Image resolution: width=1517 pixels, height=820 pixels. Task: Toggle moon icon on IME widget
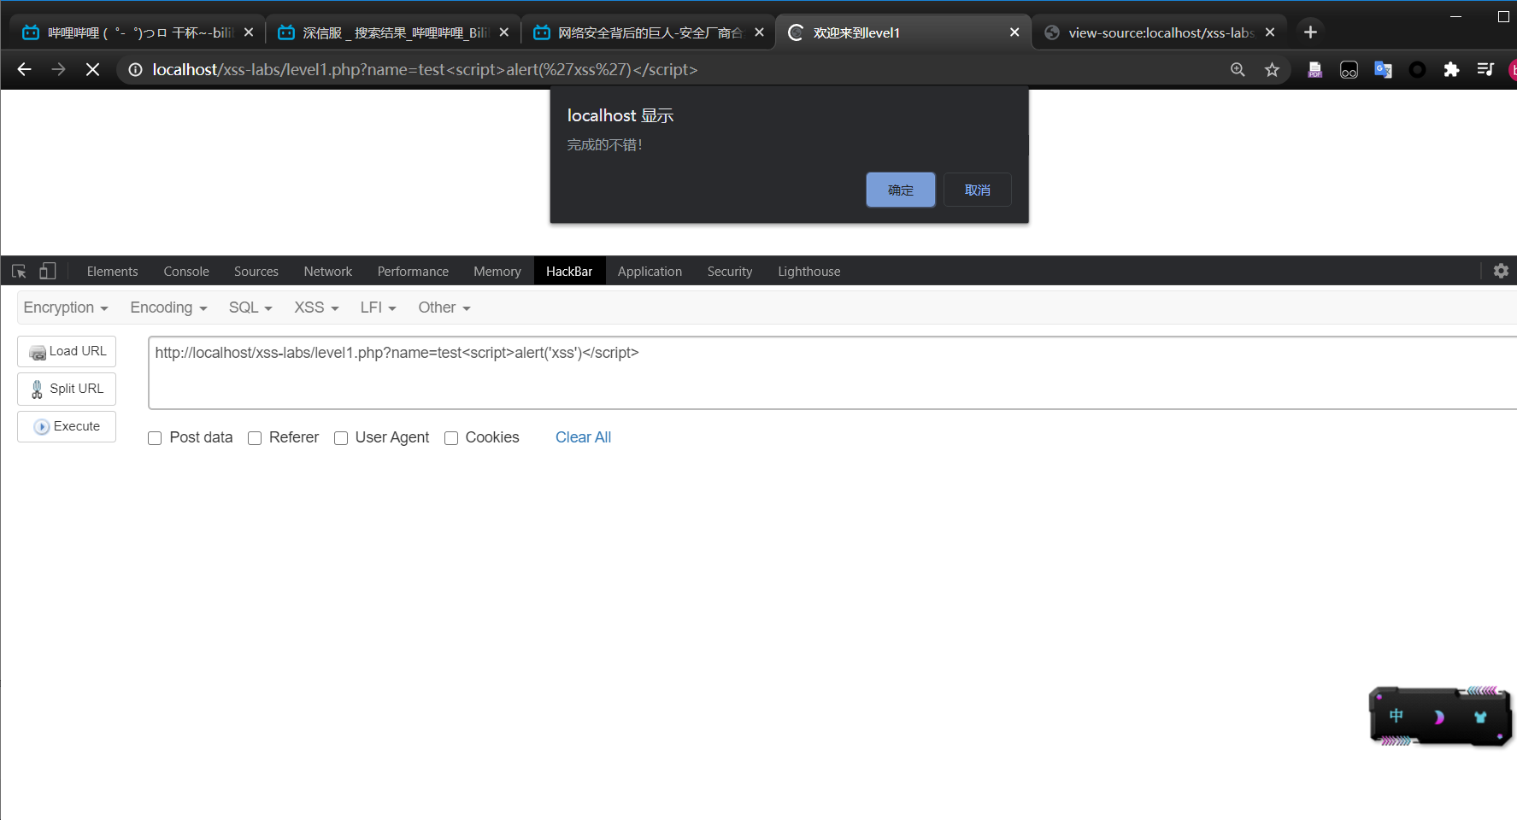tap(1439, 717)
